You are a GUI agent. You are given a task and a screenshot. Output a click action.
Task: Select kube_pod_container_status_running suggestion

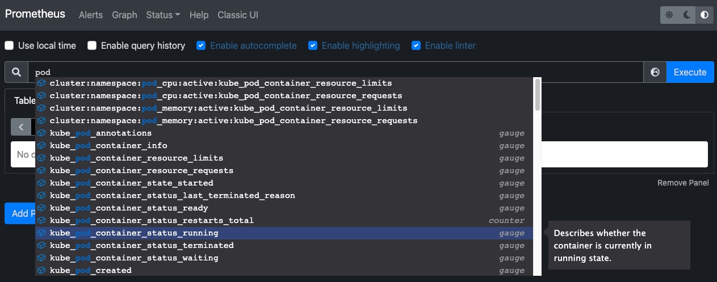pos(134,233)
